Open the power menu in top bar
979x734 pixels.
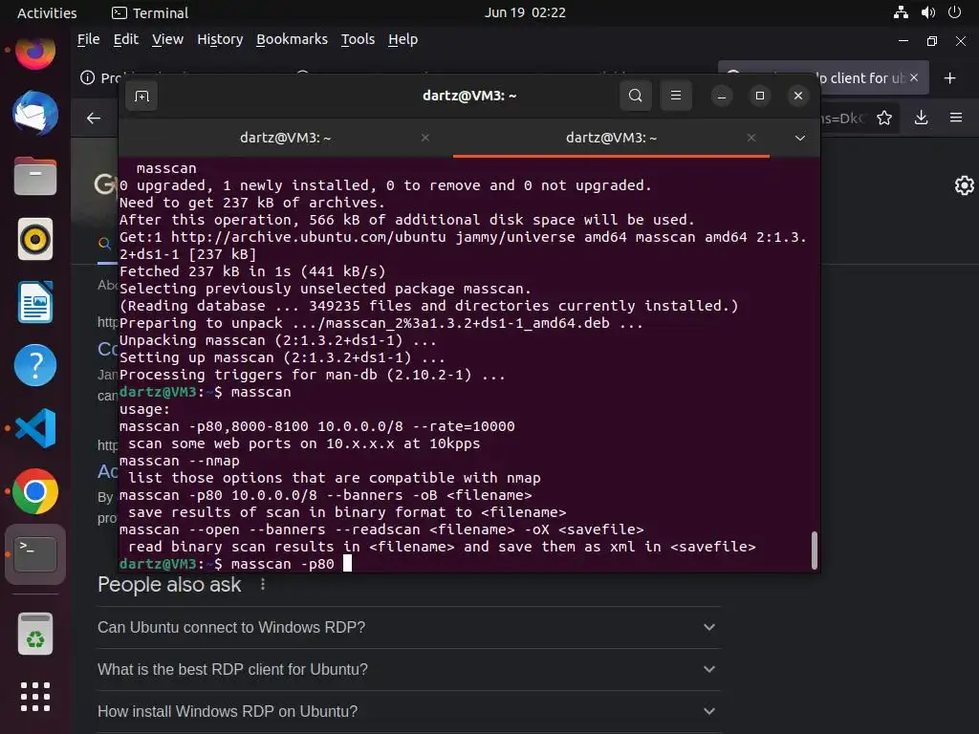955,12
